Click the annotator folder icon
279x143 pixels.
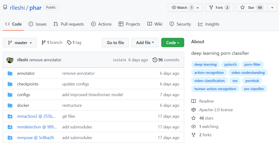[10, 73]
